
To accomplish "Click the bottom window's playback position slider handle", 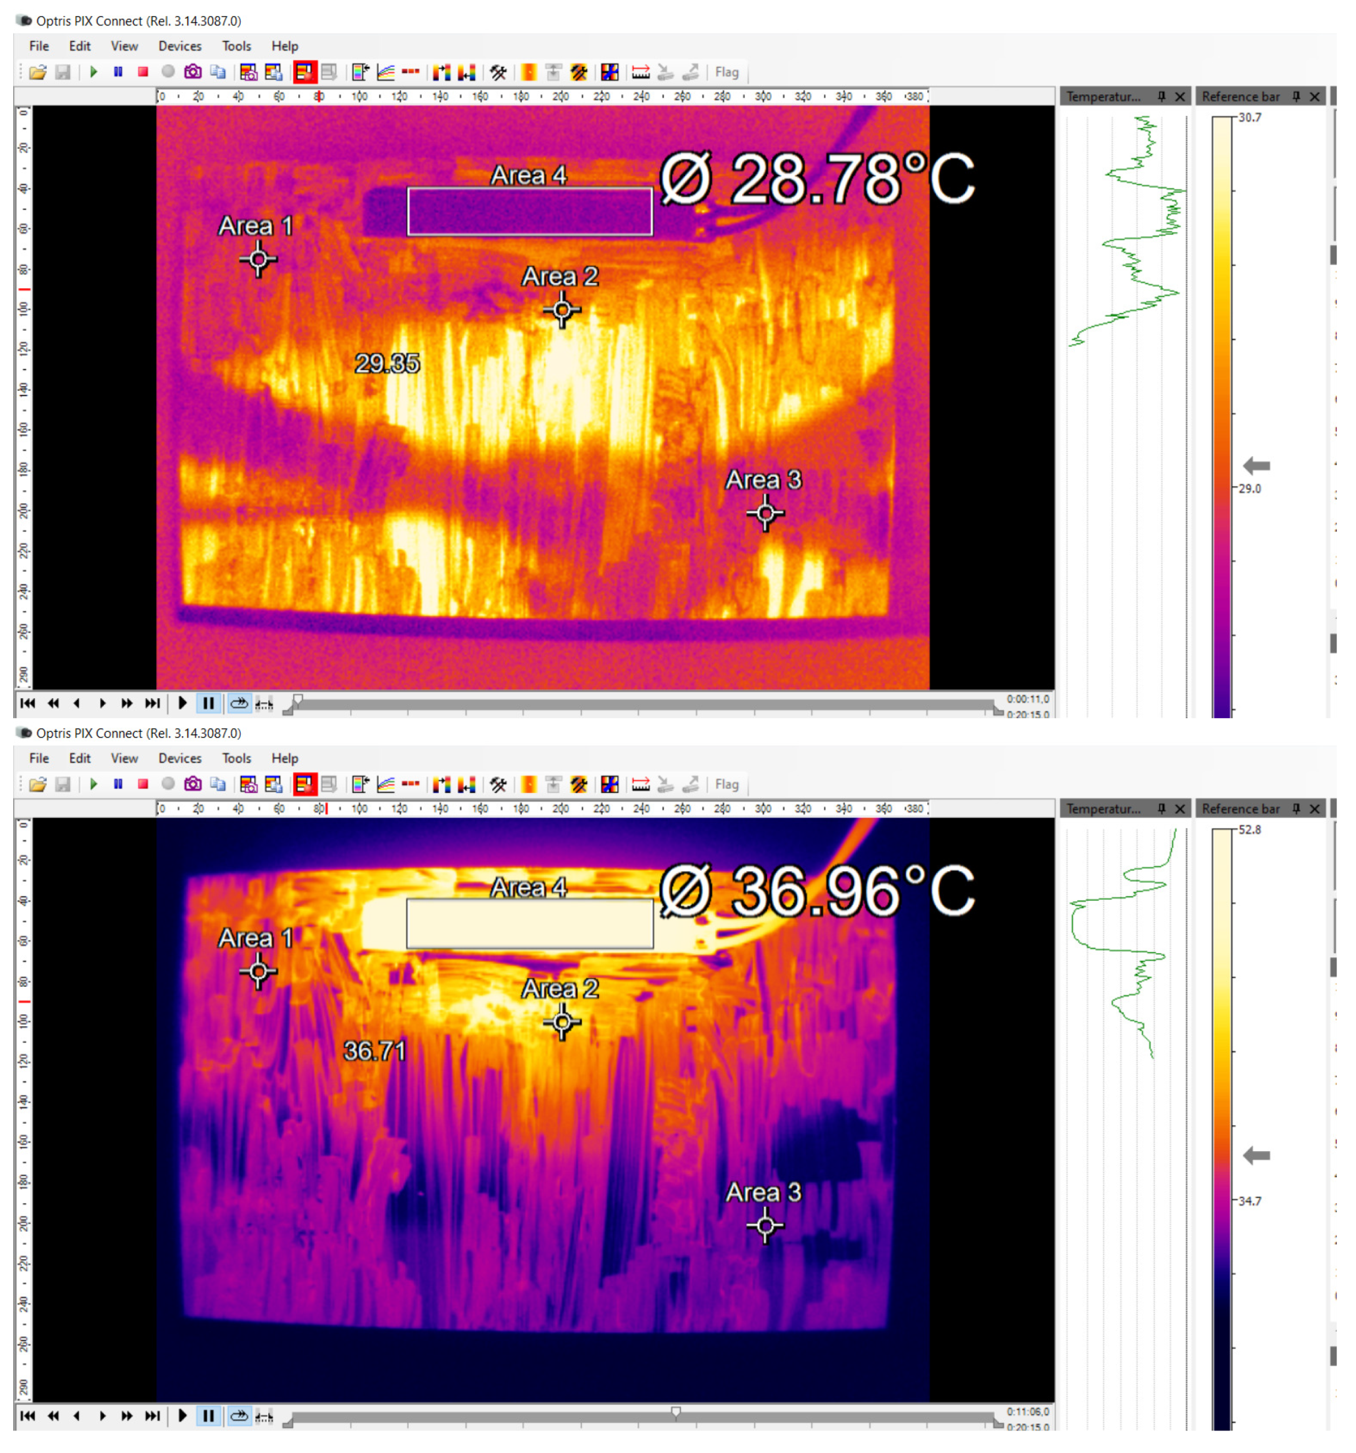I will point(675,1411).
